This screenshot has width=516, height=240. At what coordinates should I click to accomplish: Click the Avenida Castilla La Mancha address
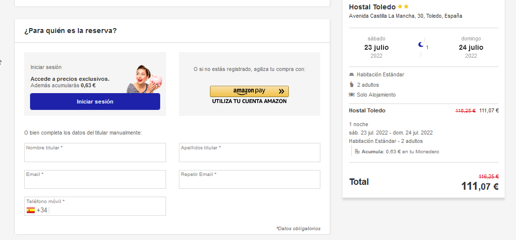pos(405,16)
